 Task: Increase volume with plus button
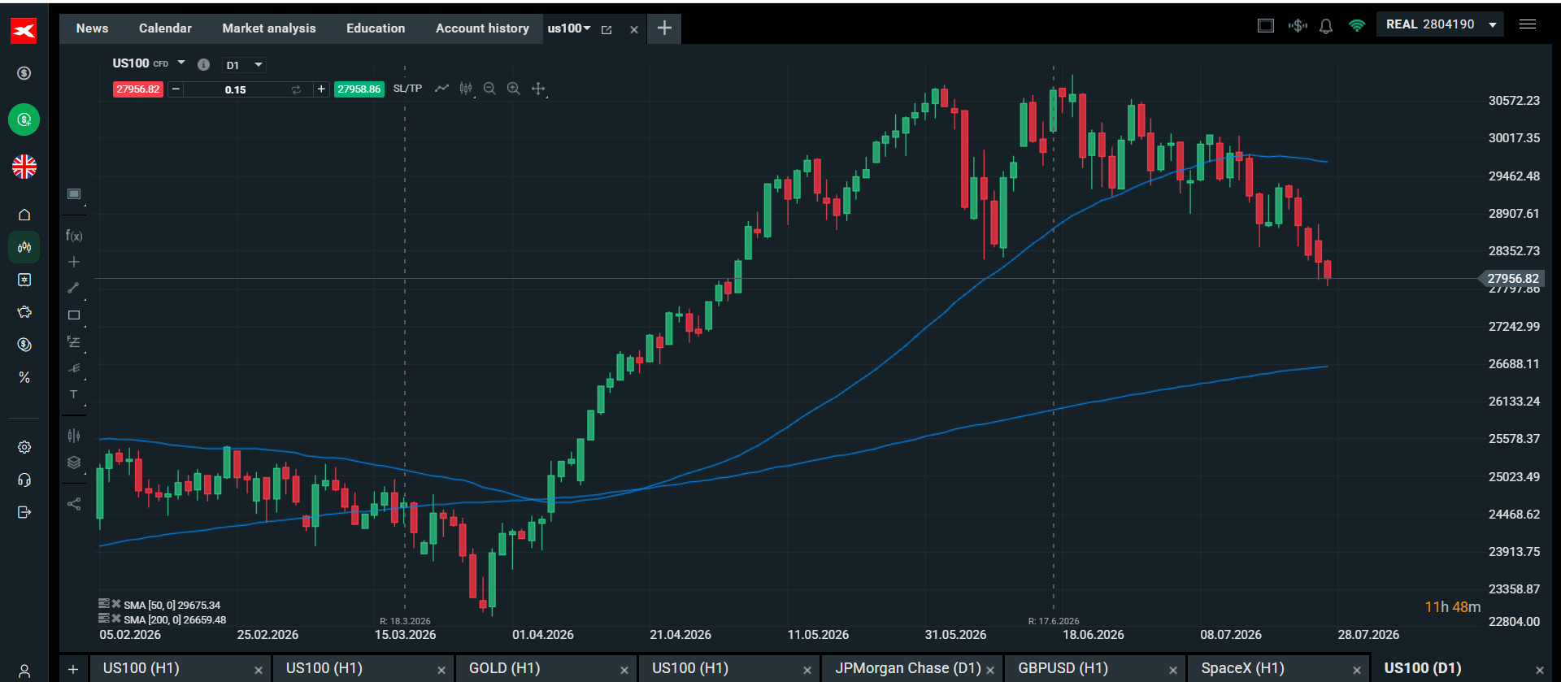(321, 89)
